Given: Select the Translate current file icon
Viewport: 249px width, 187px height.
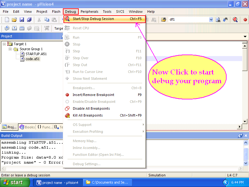Looking at the screenshot, I should (x=7, y=28).
